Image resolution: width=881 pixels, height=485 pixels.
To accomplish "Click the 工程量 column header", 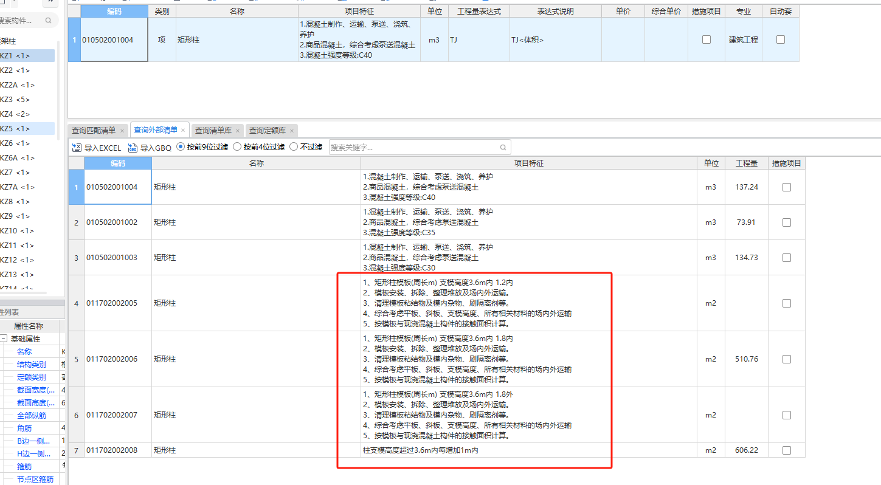I will [x=747, y=163].
